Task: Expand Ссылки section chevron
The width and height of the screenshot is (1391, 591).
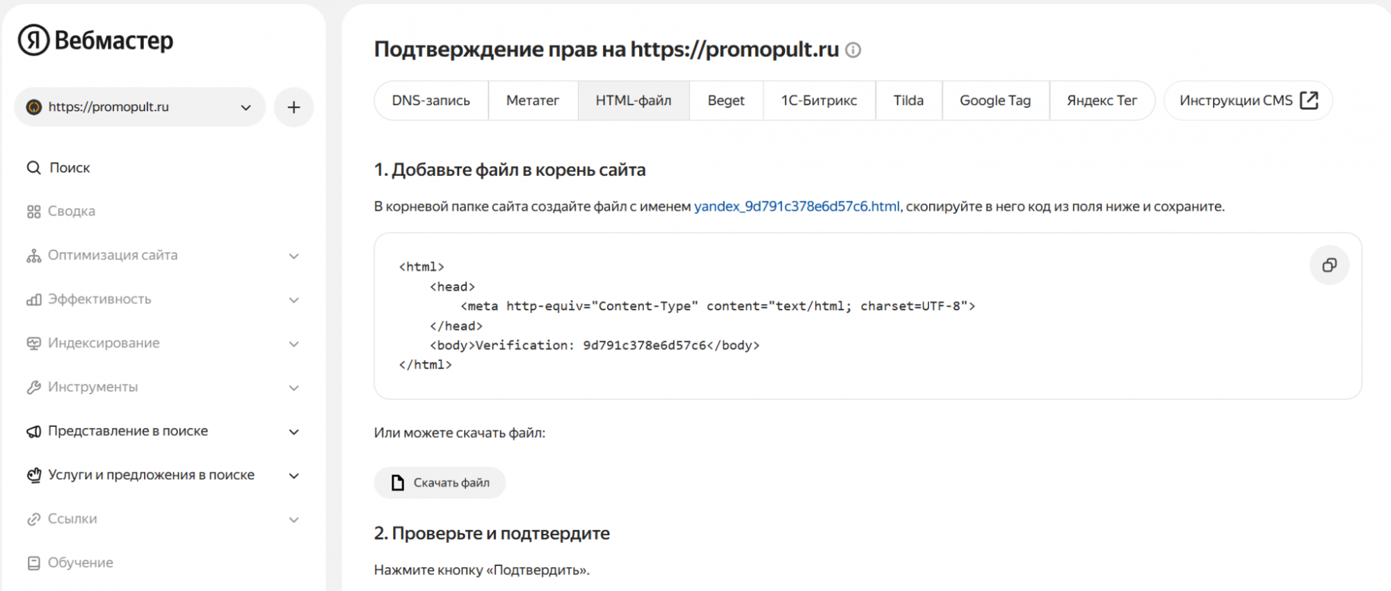Action: [x=294, y=519]
